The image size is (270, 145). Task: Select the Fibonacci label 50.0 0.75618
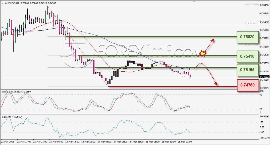252,44
